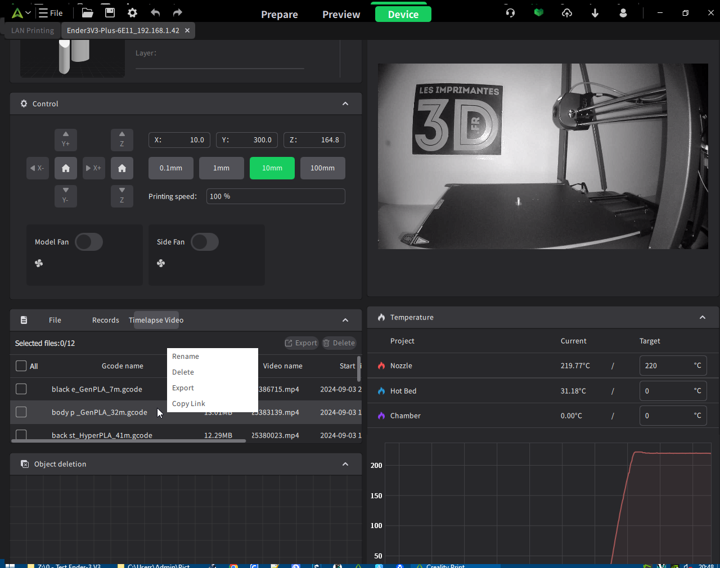The image size is (720, 568).
Task: Click the home XY axes icon
Action: pyautogui.click(x=66, y=168)
